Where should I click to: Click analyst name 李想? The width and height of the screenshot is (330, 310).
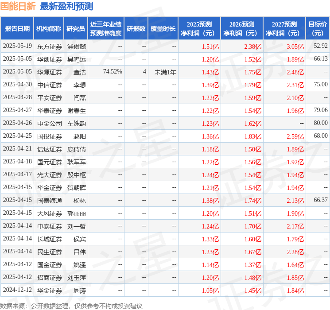tap(80, 85)
